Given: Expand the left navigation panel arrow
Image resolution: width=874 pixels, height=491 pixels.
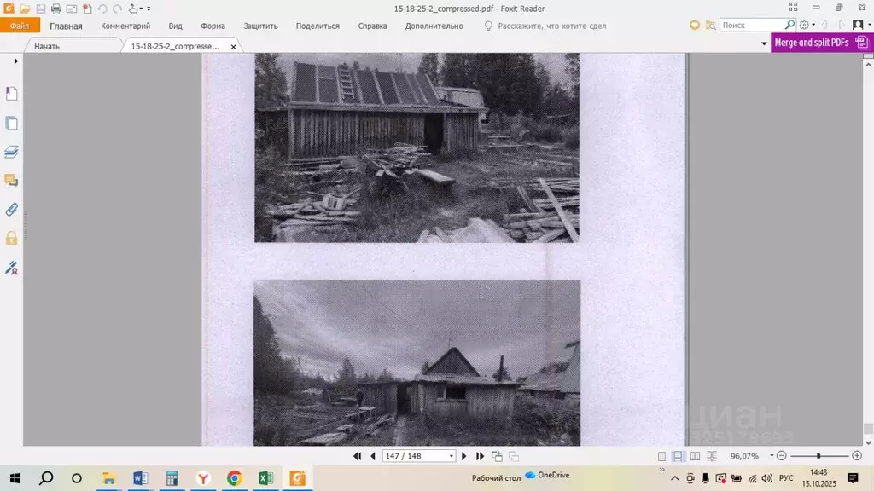Looking at the screenshot, I should pos(15,61).
